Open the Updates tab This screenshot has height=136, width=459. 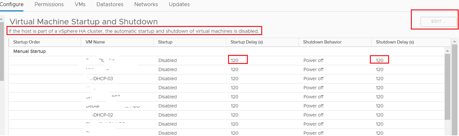pos(179,5)
